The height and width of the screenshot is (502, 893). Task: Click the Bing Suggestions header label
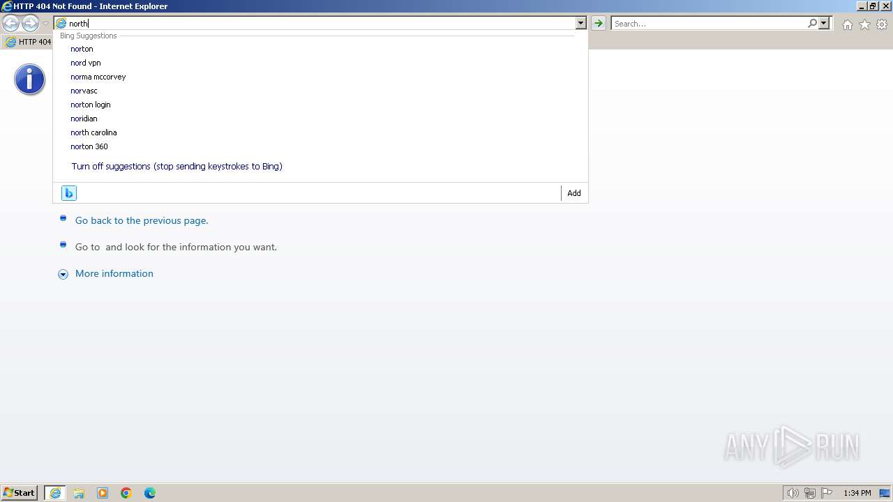point(89,36)
